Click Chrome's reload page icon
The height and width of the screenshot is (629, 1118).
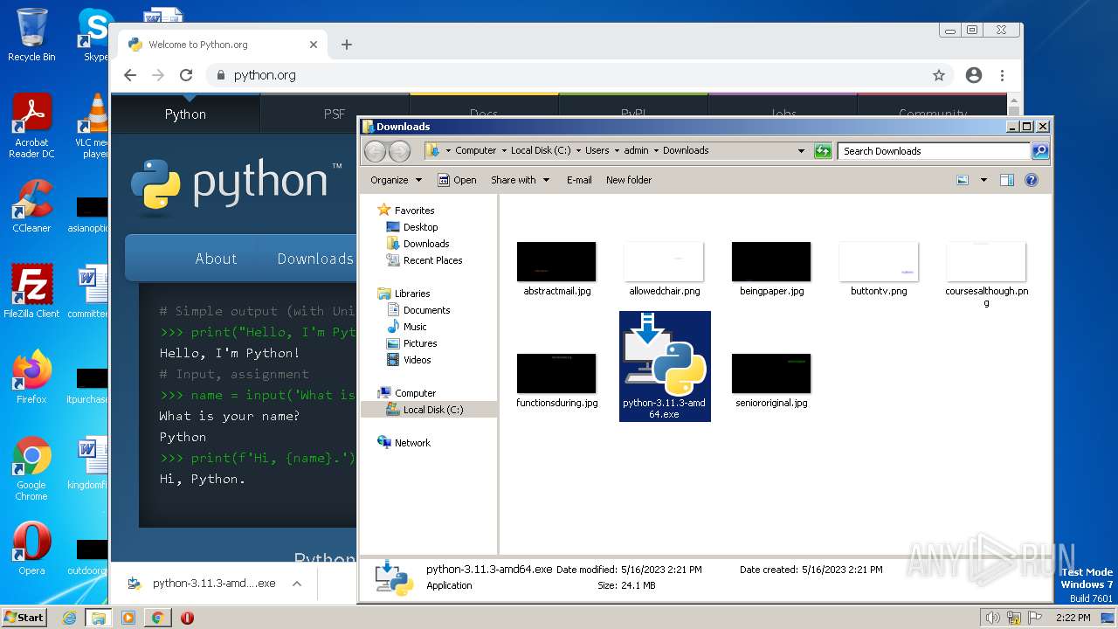coord(186,75)
